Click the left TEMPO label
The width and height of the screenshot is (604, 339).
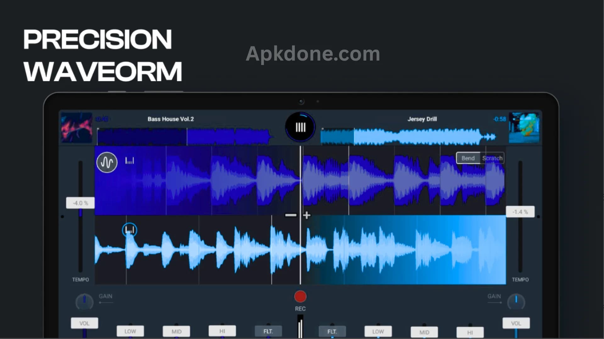(81, 279)
